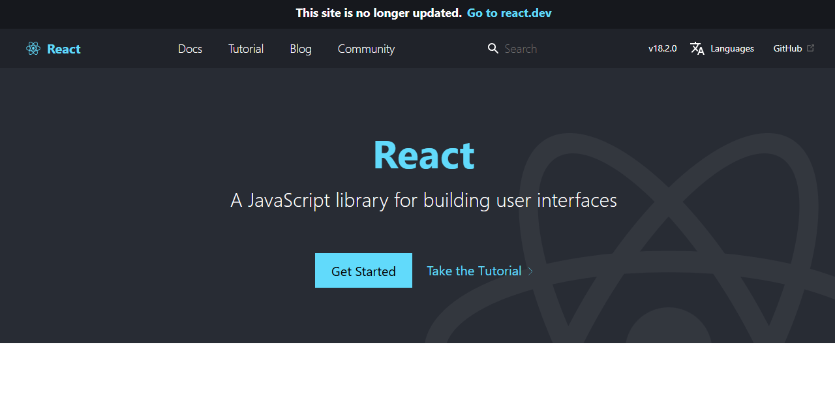Click the large React hero heading

424,155
